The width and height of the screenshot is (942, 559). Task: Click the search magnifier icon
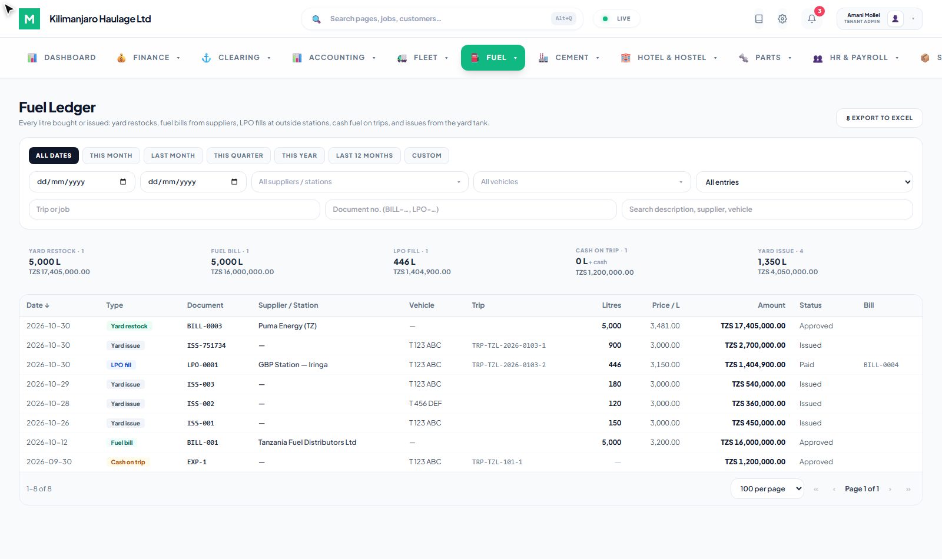[316, 19]
